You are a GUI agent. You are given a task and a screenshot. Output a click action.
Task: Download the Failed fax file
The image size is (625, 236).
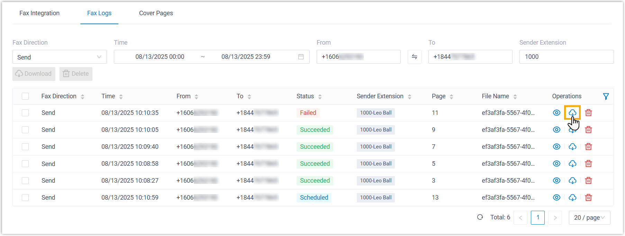click(572, 113)
